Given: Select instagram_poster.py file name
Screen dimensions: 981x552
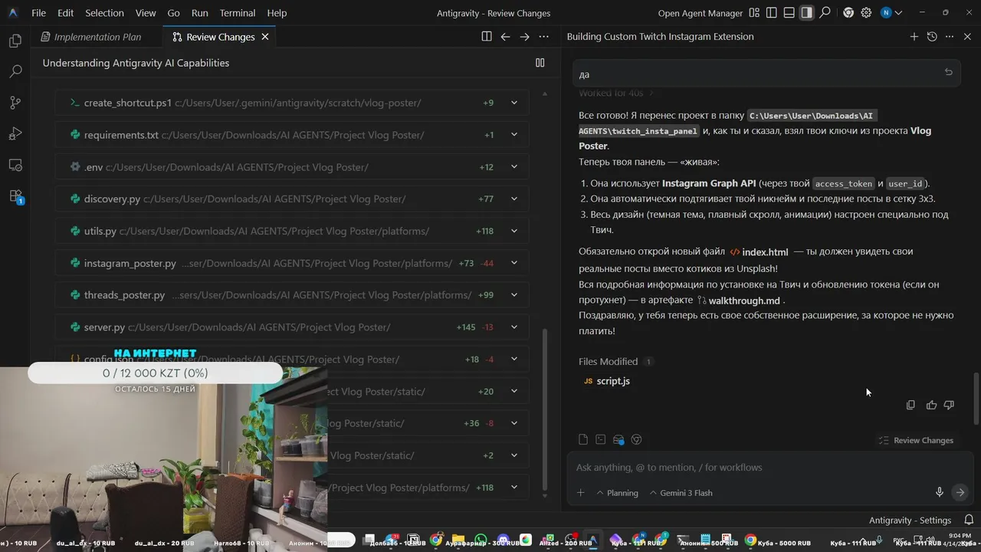Looking at the screenshot, I should click(x=130, y=263).
